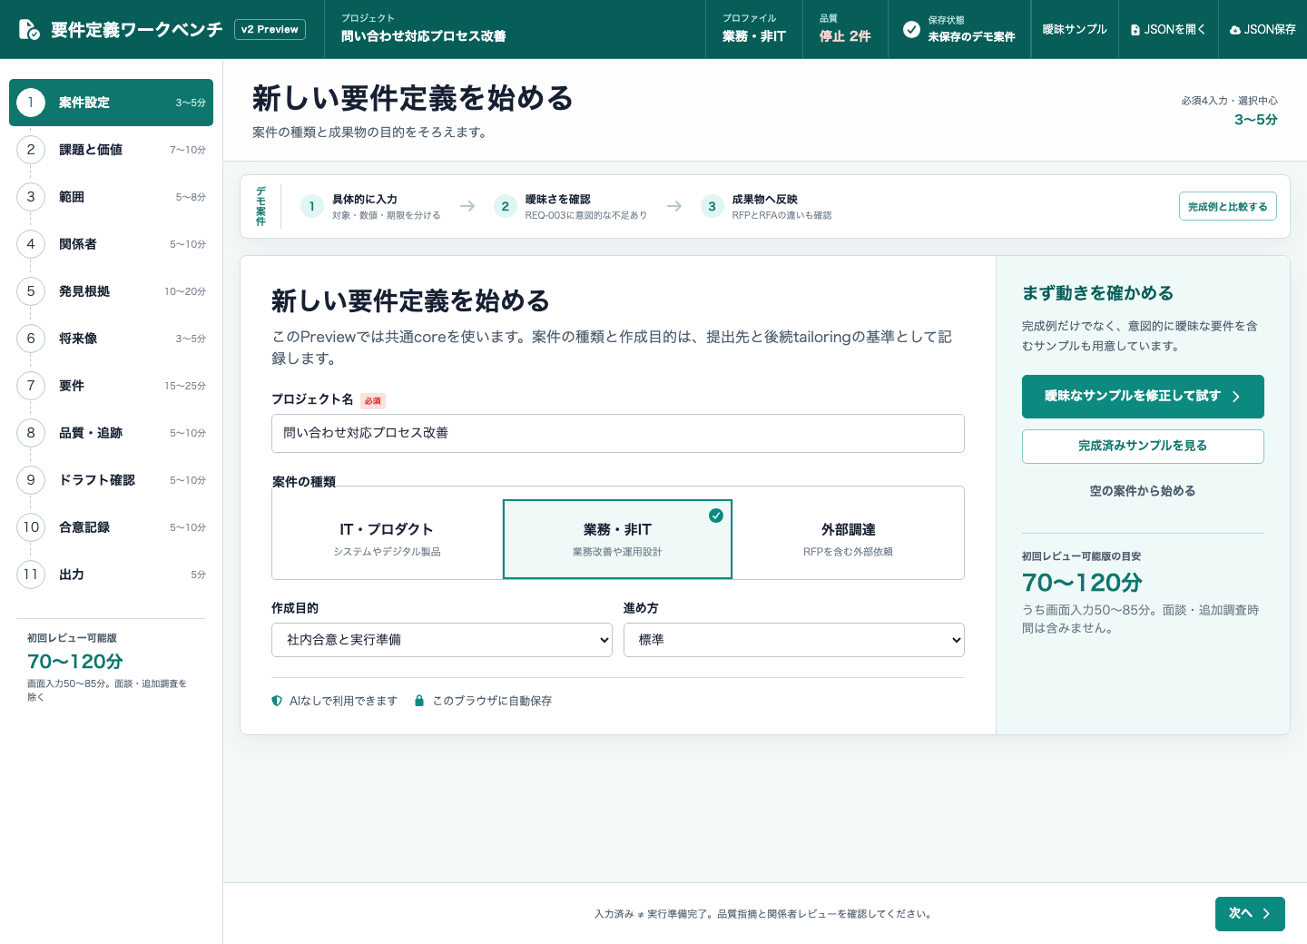The height and width of the screenshot is (944, 1307).
Task: Click demo step 3 badge 成果物へ反映
Action: [712, 207]
